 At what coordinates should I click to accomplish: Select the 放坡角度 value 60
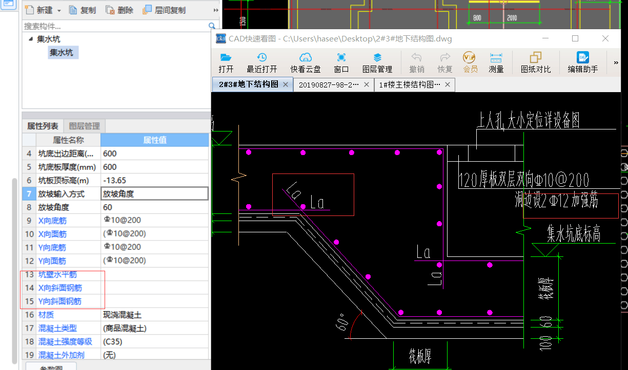(x=155, y=207)
